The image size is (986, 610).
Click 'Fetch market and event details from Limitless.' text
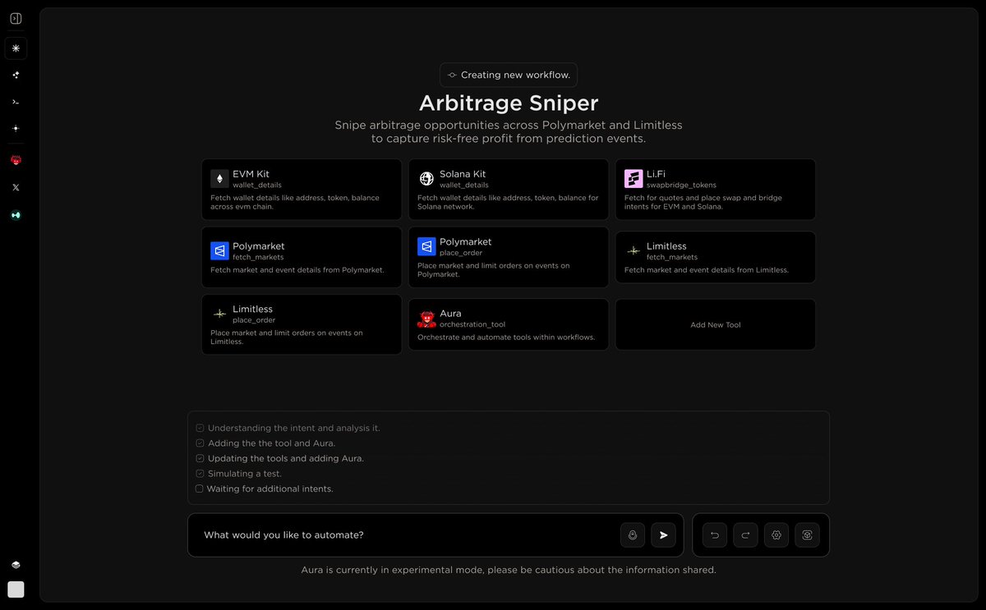(x=707, y=270)
